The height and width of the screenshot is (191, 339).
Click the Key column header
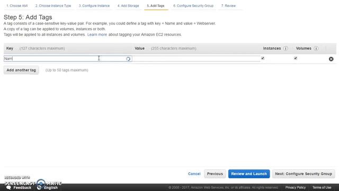(10, 48)
